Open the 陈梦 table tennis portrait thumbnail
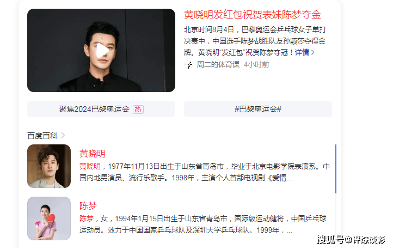 click(x=49, y=218)
